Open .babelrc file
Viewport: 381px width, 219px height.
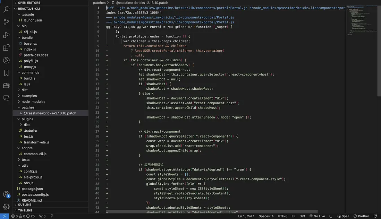coord(51,131)
